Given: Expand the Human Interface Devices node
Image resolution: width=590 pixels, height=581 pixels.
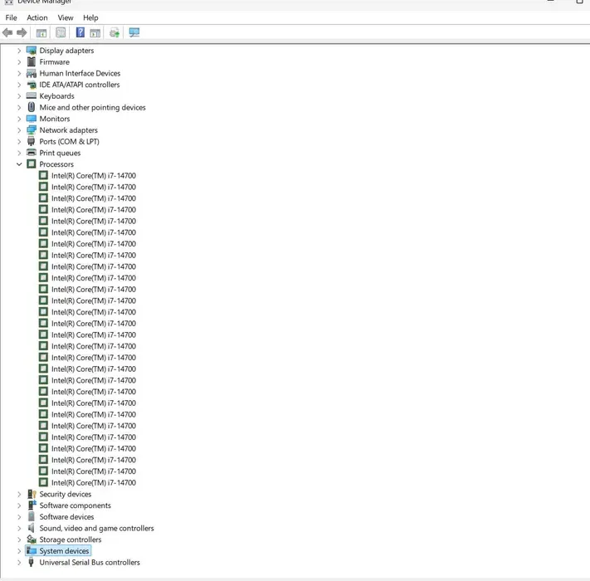Looking at the screenshot, I should [19, 73].
